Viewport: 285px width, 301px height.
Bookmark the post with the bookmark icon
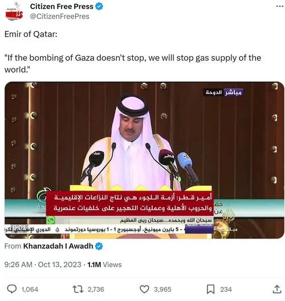210,289
